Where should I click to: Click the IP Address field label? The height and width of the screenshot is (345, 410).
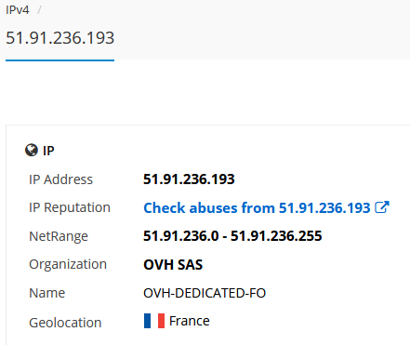click(60, 179)
